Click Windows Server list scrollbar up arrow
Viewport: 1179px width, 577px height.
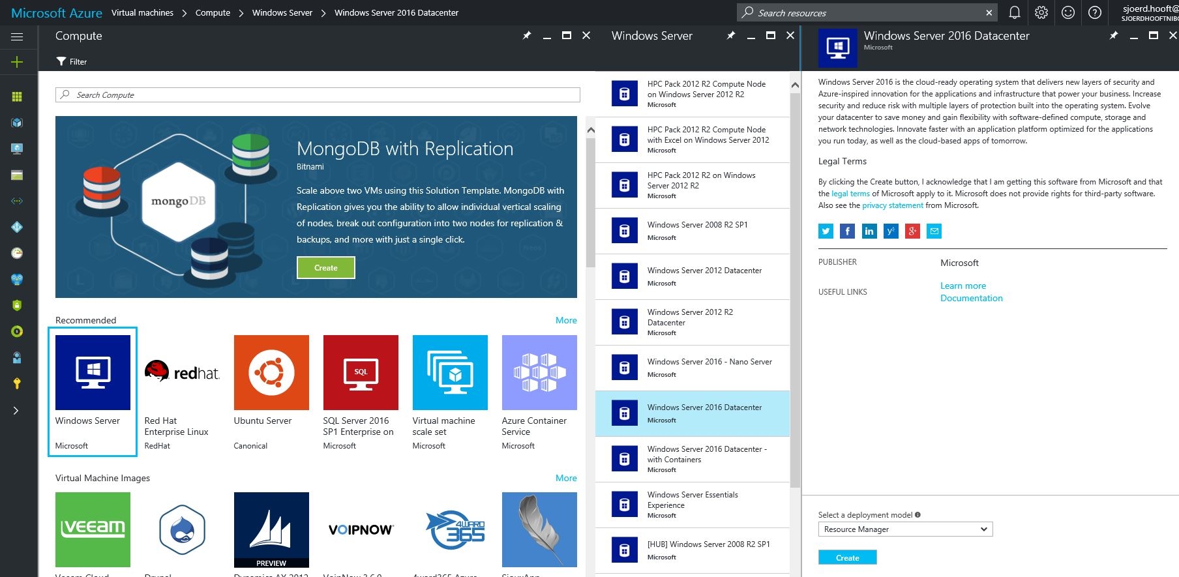coord(795,85)
